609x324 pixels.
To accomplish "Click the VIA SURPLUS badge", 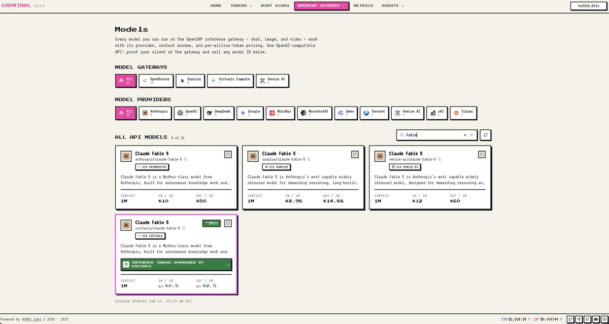I will (x=278, y=167).
